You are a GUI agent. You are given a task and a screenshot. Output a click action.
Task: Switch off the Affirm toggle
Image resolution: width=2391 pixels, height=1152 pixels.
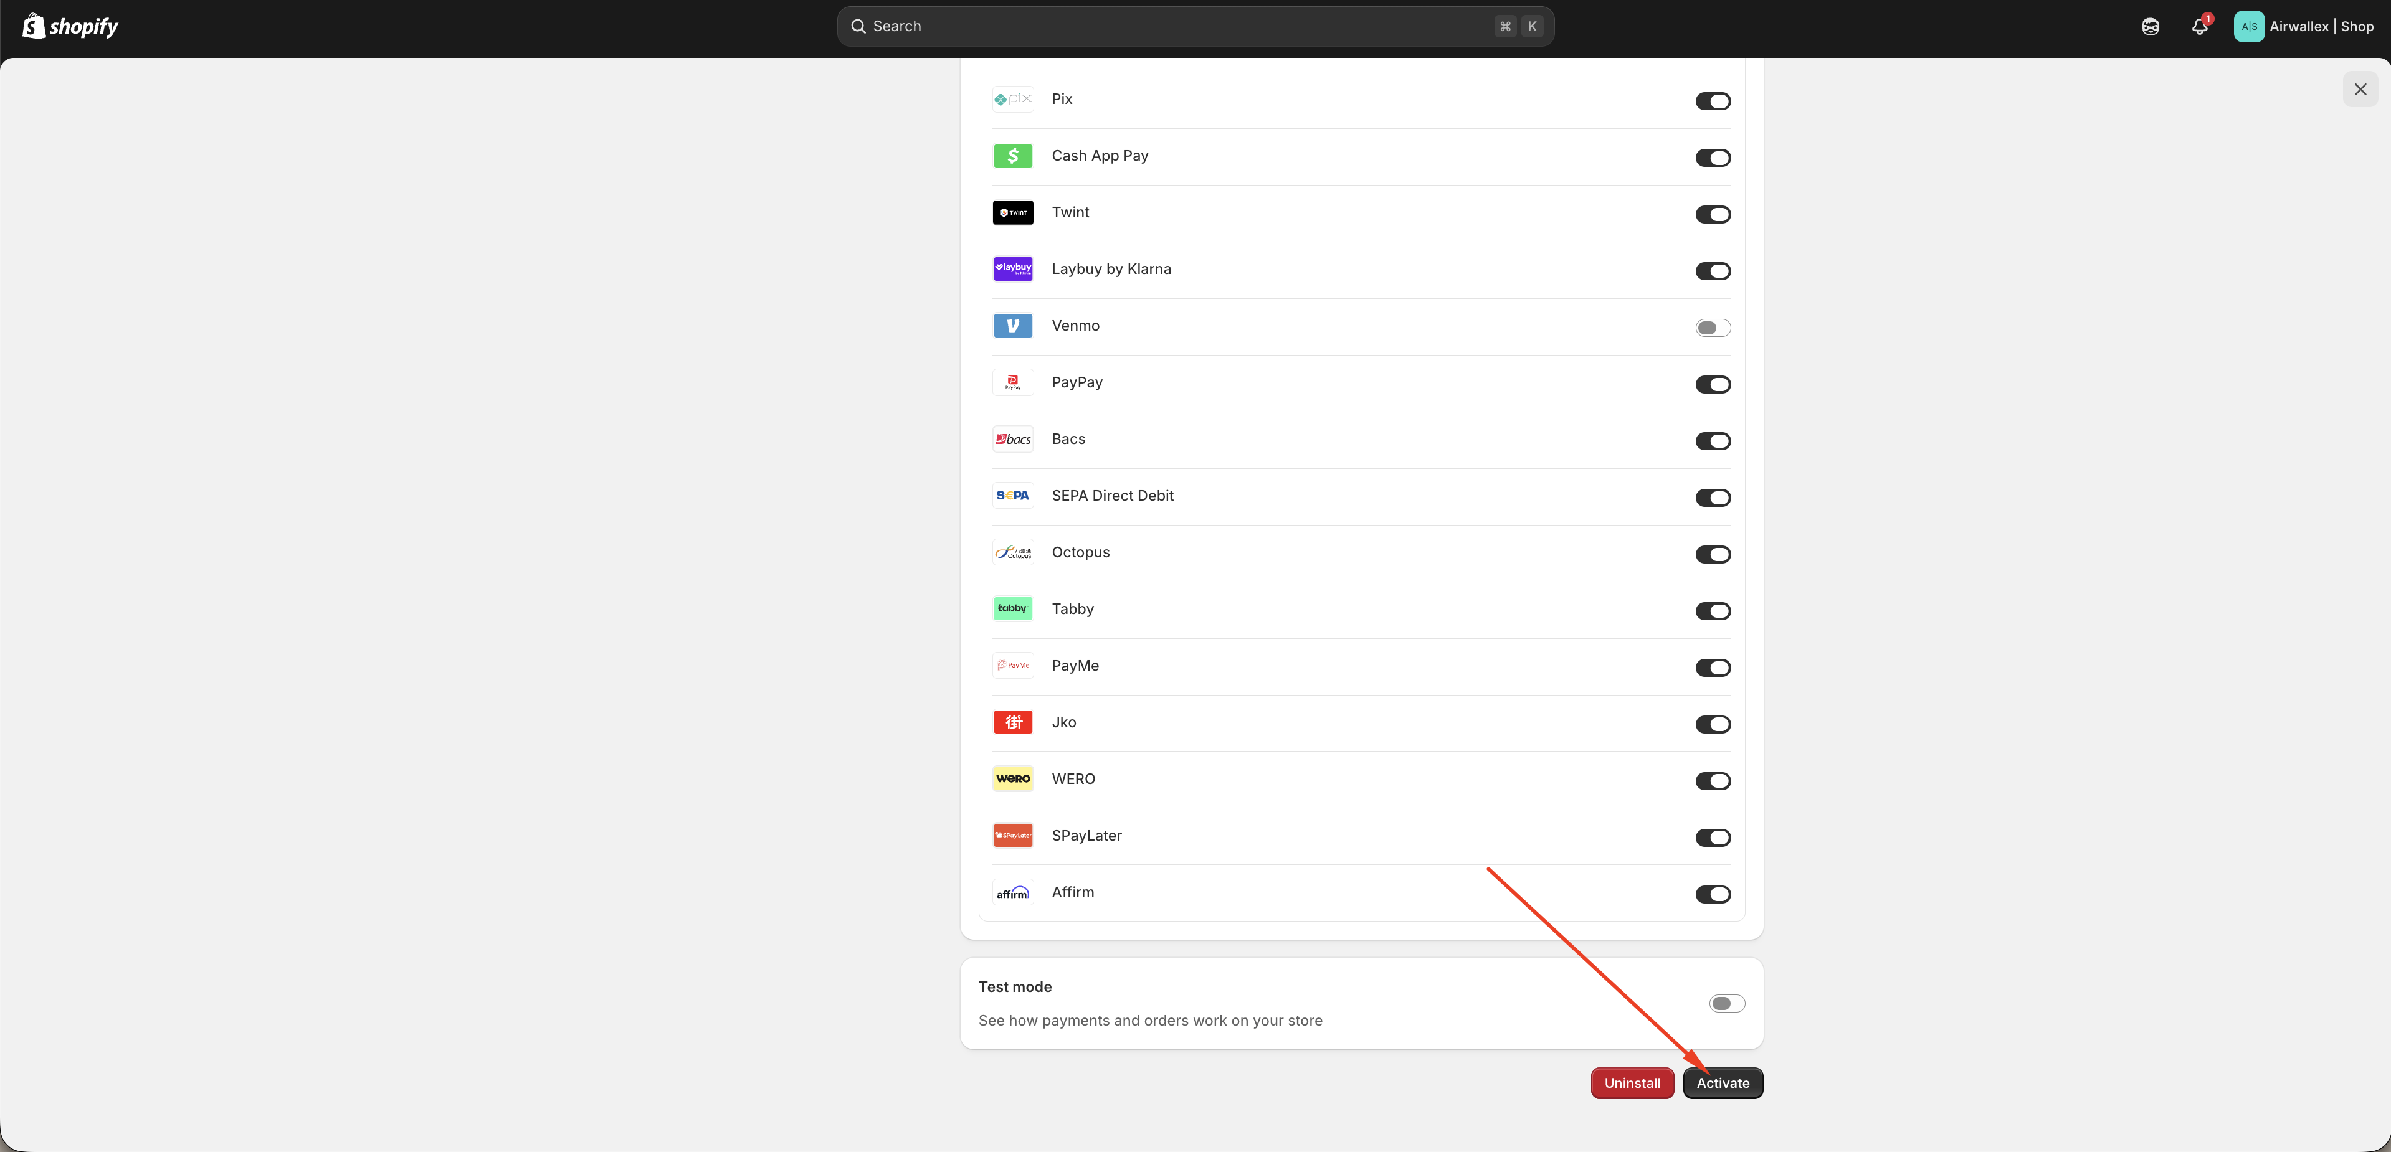(1713, 894)
